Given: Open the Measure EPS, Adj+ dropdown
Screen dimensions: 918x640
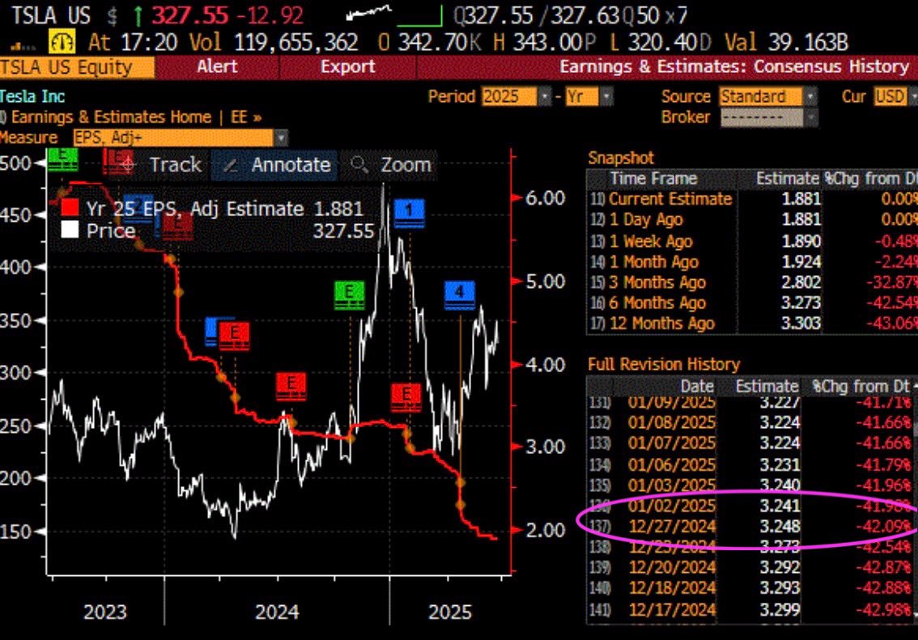Looking at the screenshot, I should tap(181, 138).
